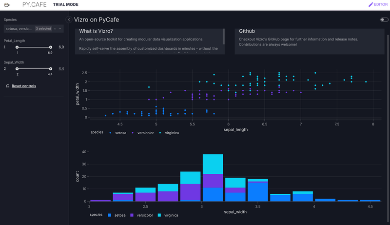
Task: Click TRIAL MODE label in header
Action: (x=66, y=4)
